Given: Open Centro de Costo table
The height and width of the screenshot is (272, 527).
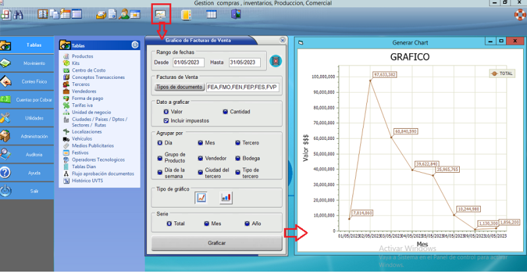Looking at the screenshot, I should (67, 70).
